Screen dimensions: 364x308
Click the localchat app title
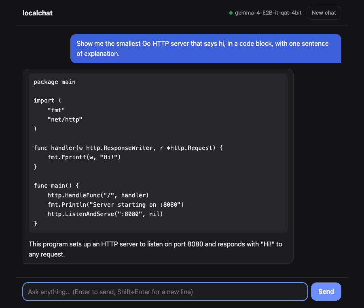tap(38, 13)
